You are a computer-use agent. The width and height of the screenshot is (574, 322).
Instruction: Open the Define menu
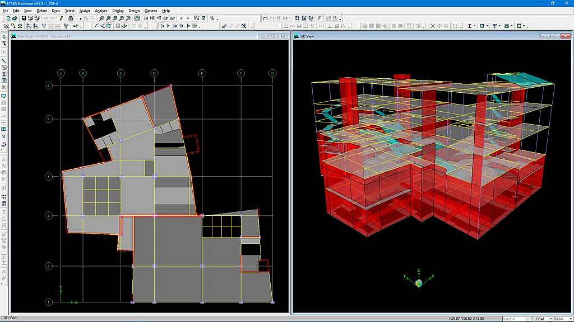tap(42, 11)
